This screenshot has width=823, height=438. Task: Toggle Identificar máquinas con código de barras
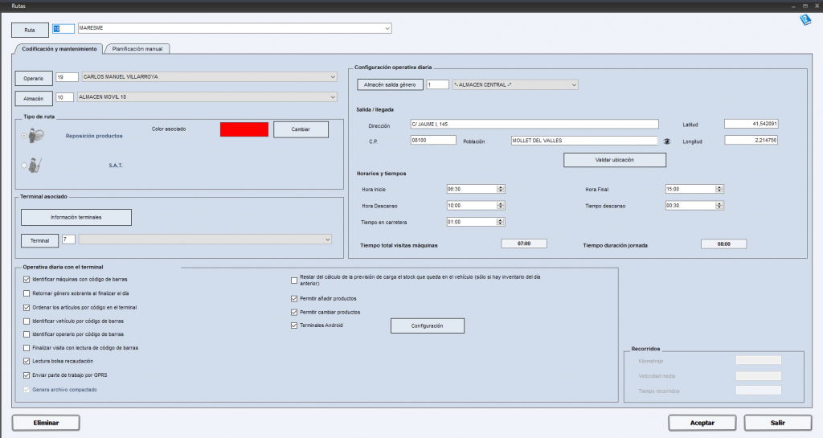click(x=27, y=280)
